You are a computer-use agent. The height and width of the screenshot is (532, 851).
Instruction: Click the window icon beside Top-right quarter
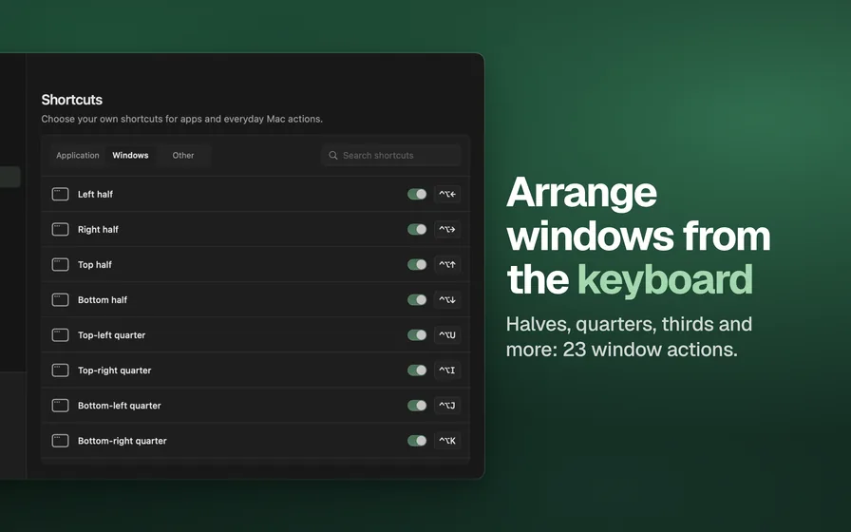pos(60,370)
